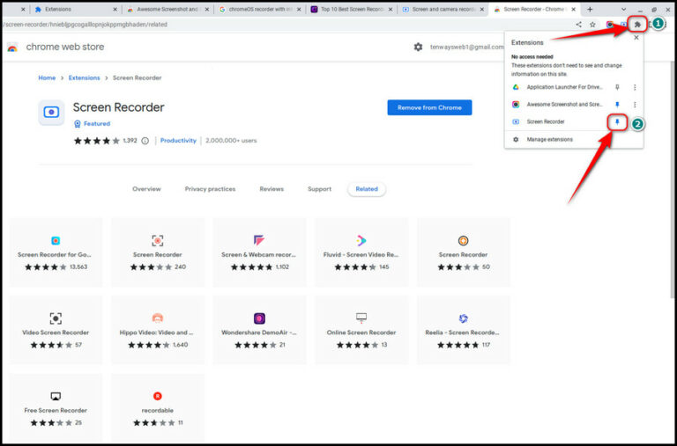Go to Home breadcrumb link

click(x=47, y=78)
